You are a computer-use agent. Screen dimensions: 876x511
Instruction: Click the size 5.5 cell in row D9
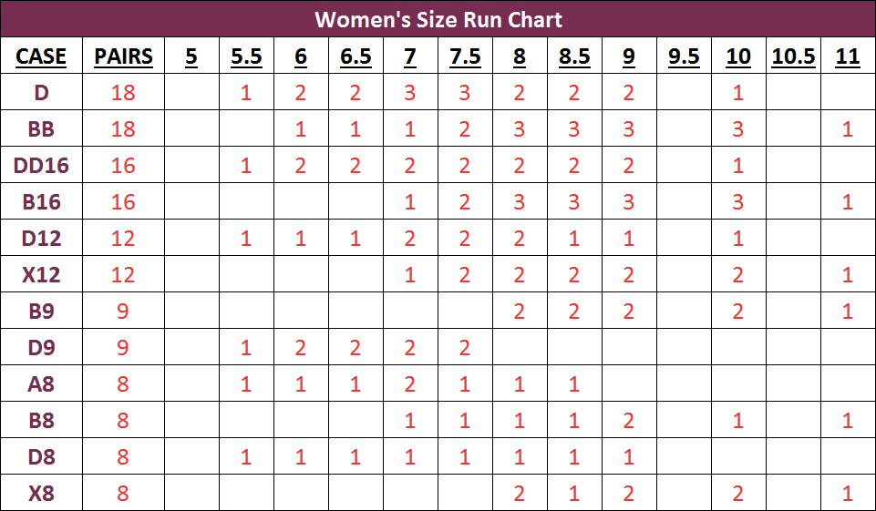pos(246,348)
